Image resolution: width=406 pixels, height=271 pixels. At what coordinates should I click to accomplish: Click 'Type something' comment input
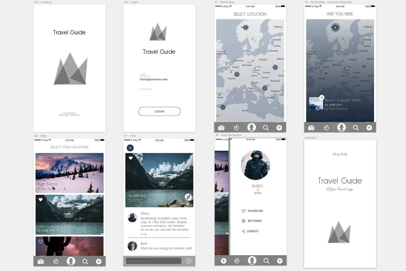(154, 261)
